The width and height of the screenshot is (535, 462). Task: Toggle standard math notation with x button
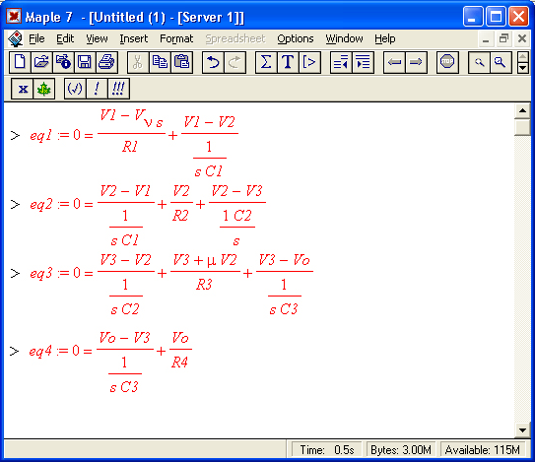click(23, 89)
